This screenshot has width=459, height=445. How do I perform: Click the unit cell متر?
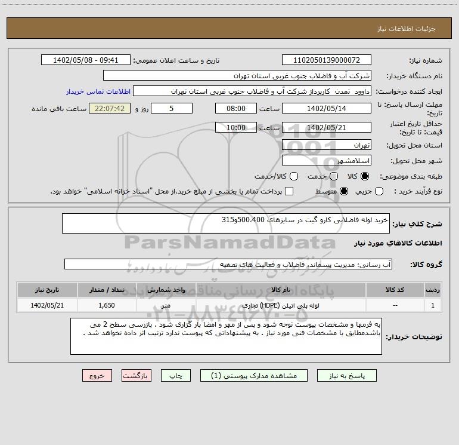(x=166, y=305)
